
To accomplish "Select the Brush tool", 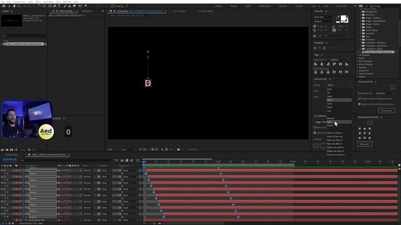I will 65,6.
